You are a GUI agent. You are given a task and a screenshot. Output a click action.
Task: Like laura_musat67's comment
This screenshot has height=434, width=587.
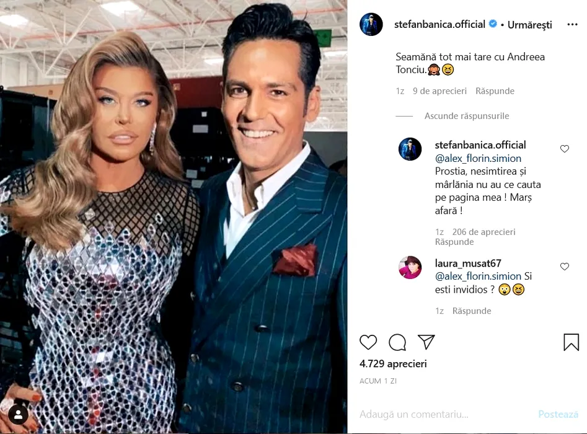click(565, 266)
